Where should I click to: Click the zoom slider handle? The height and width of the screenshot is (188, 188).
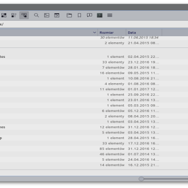141,179
